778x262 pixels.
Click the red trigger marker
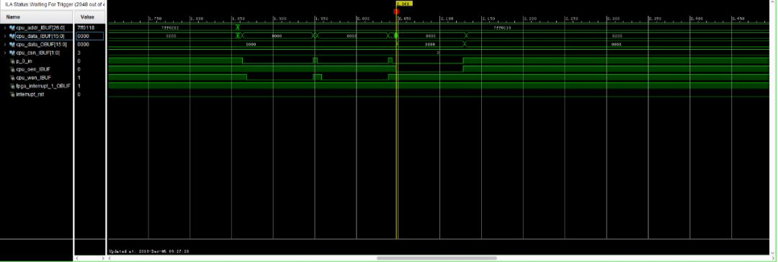[396, 12]
